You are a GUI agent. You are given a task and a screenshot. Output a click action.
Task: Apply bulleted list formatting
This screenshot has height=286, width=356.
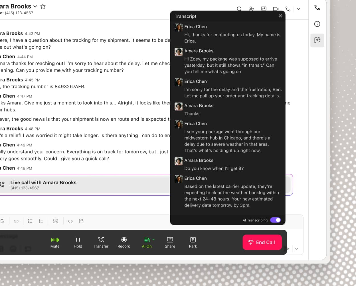[30, 221]
